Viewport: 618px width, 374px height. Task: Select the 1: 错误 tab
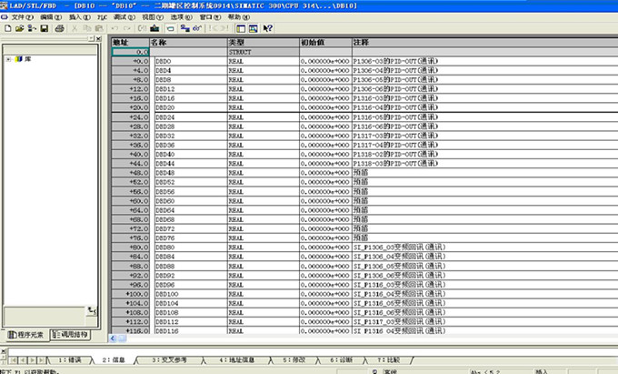pyautogui.click(x=69, y=360)
